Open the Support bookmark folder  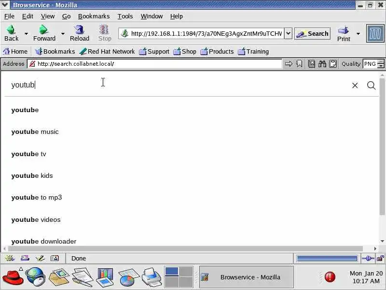click(x=154, y=51)
